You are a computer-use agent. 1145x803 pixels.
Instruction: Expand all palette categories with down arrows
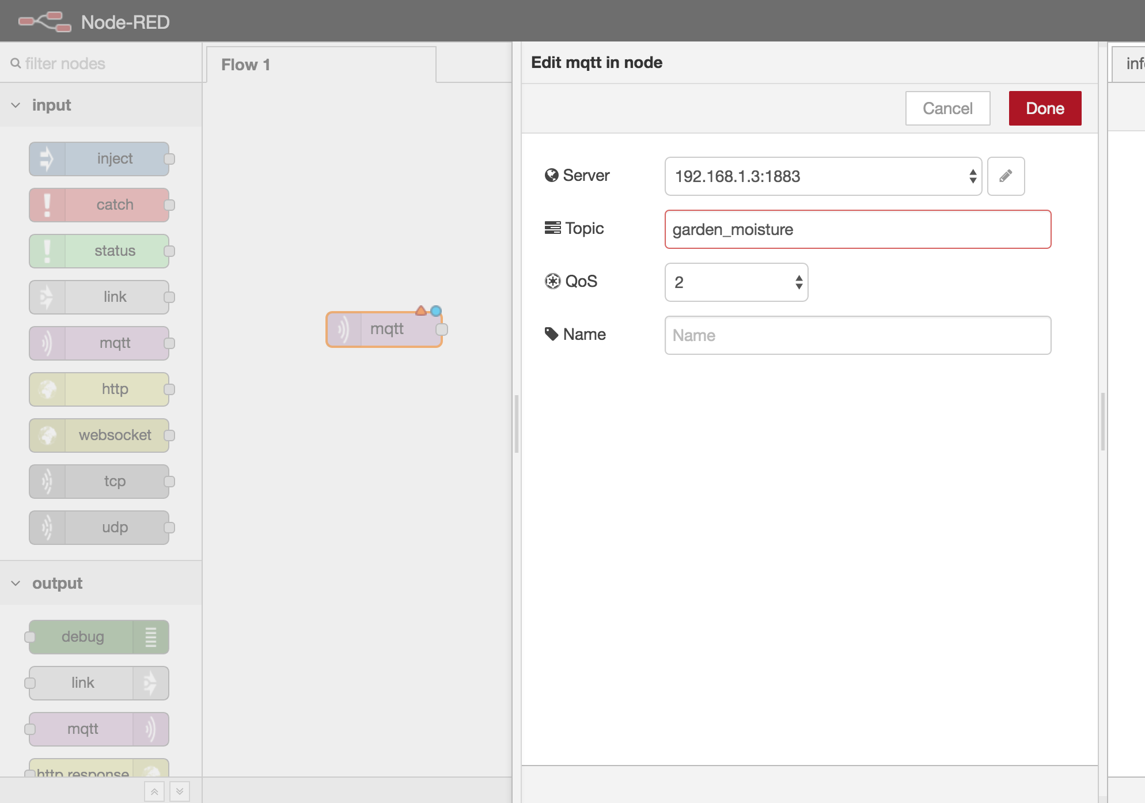click(x=180, y=791)
